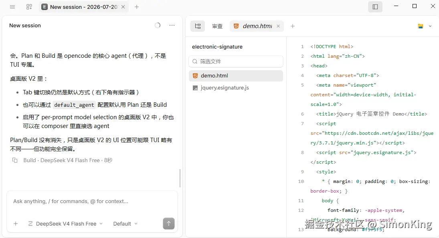Toggle the file tree panel icon
Screen dimensions: 439x238
(x=198, y=26)
